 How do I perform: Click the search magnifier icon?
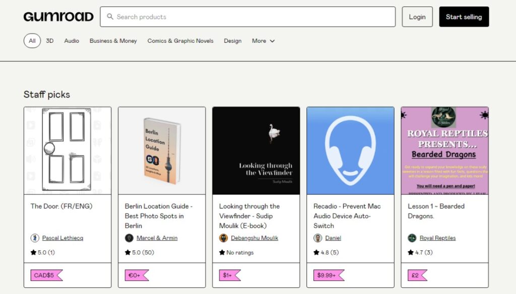pyautogui.click(x=110, y=17)
